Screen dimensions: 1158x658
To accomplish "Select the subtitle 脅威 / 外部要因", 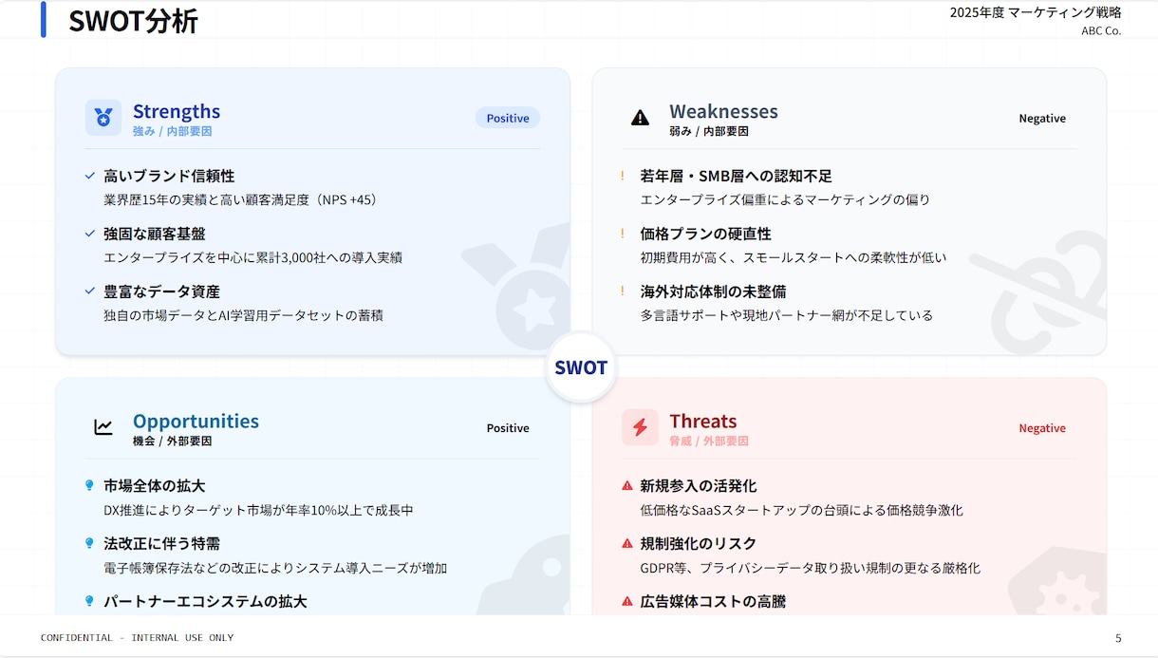I will pos(709,441).
